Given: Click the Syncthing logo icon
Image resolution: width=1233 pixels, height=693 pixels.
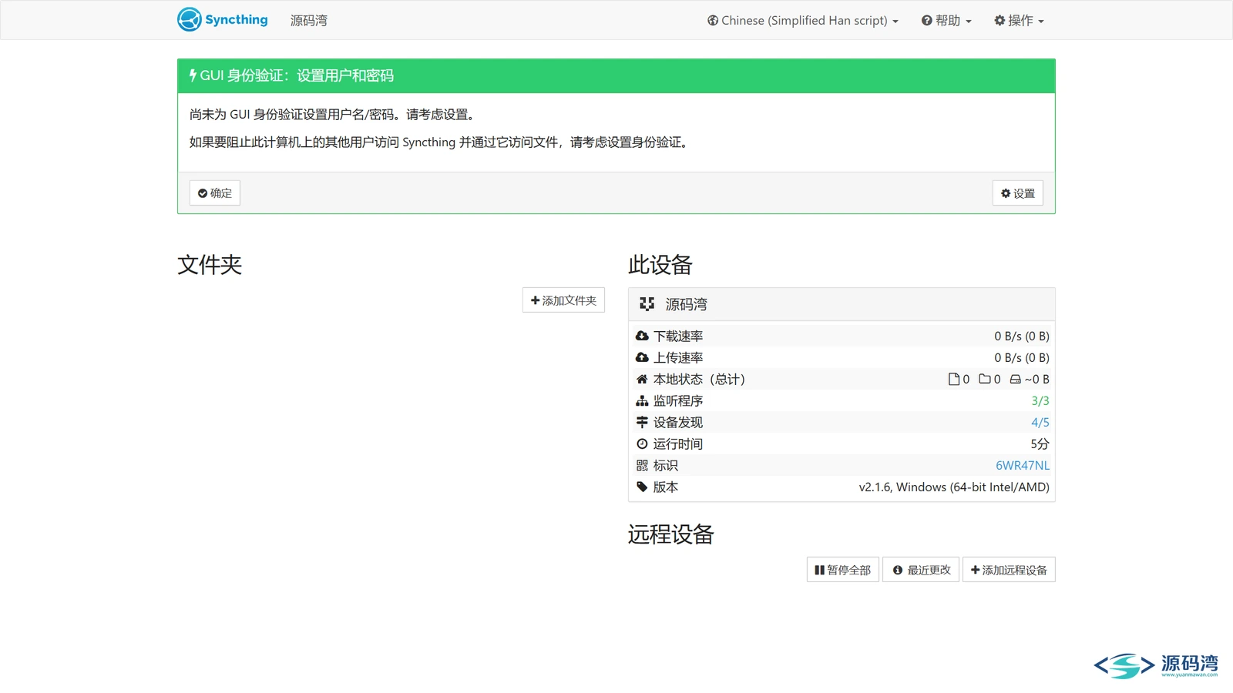Looking at the screenshot, I should pyautogui.click(x=190, y=19).
